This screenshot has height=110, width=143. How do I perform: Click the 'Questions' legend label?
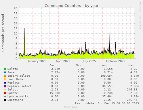tap(15, 100)
